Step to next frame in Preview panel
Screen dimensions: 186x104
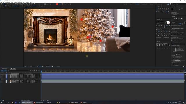point(180,18)
